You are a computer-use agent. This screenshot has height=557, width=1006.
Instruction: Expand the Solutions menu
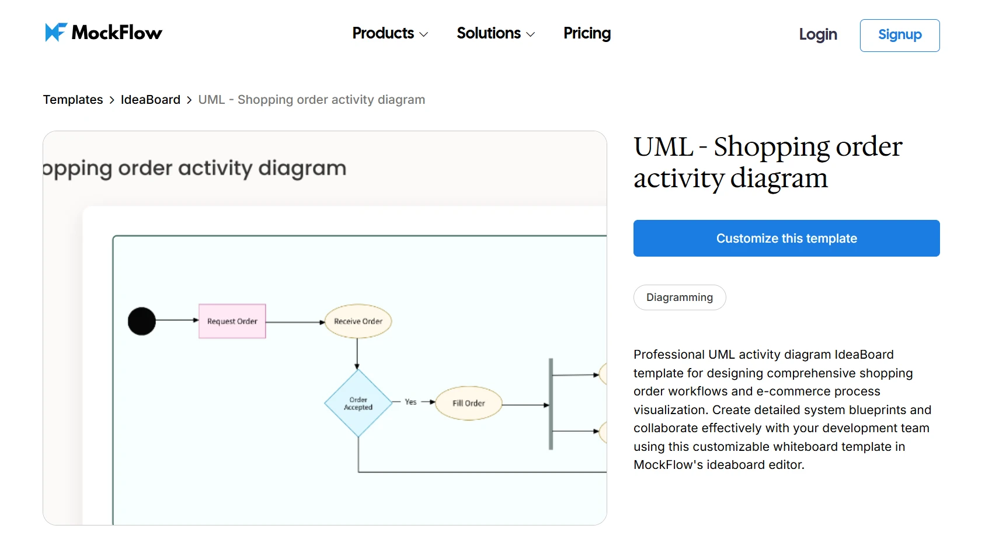489,33
